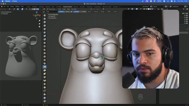189x106 pixels.
Task: Select the Inflate brush tool
Action: point(45,36)
